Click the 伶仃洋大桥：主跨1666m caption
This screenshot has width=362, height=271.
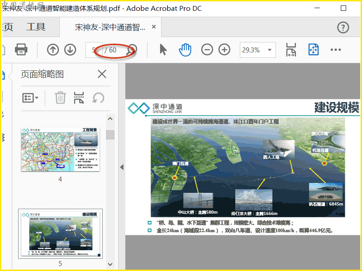point(254,213)
